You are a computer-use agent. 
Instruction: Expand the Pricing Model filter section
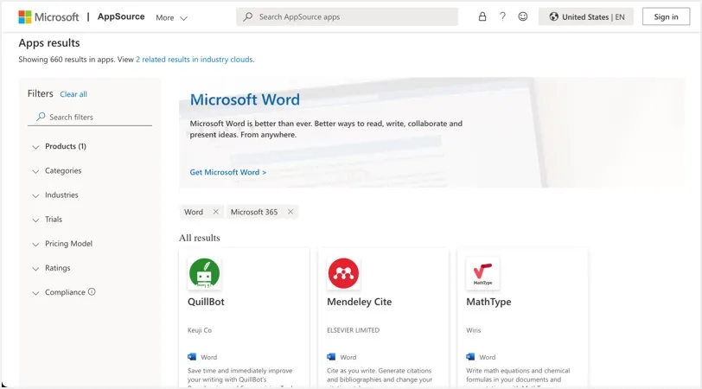point(62,244)
